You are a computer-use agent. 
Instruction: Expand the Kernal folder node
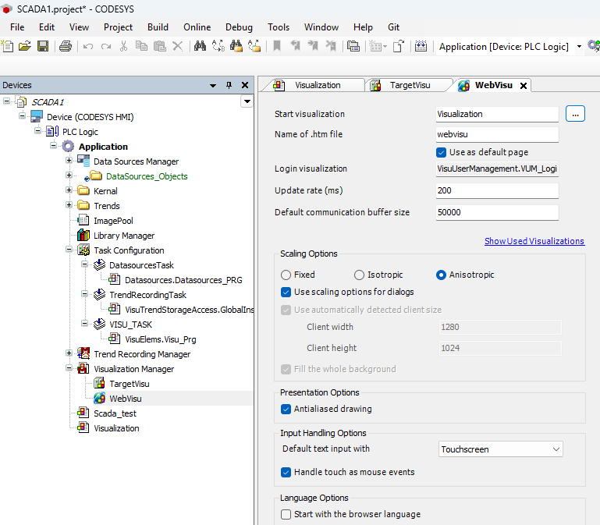pos(69,190)
